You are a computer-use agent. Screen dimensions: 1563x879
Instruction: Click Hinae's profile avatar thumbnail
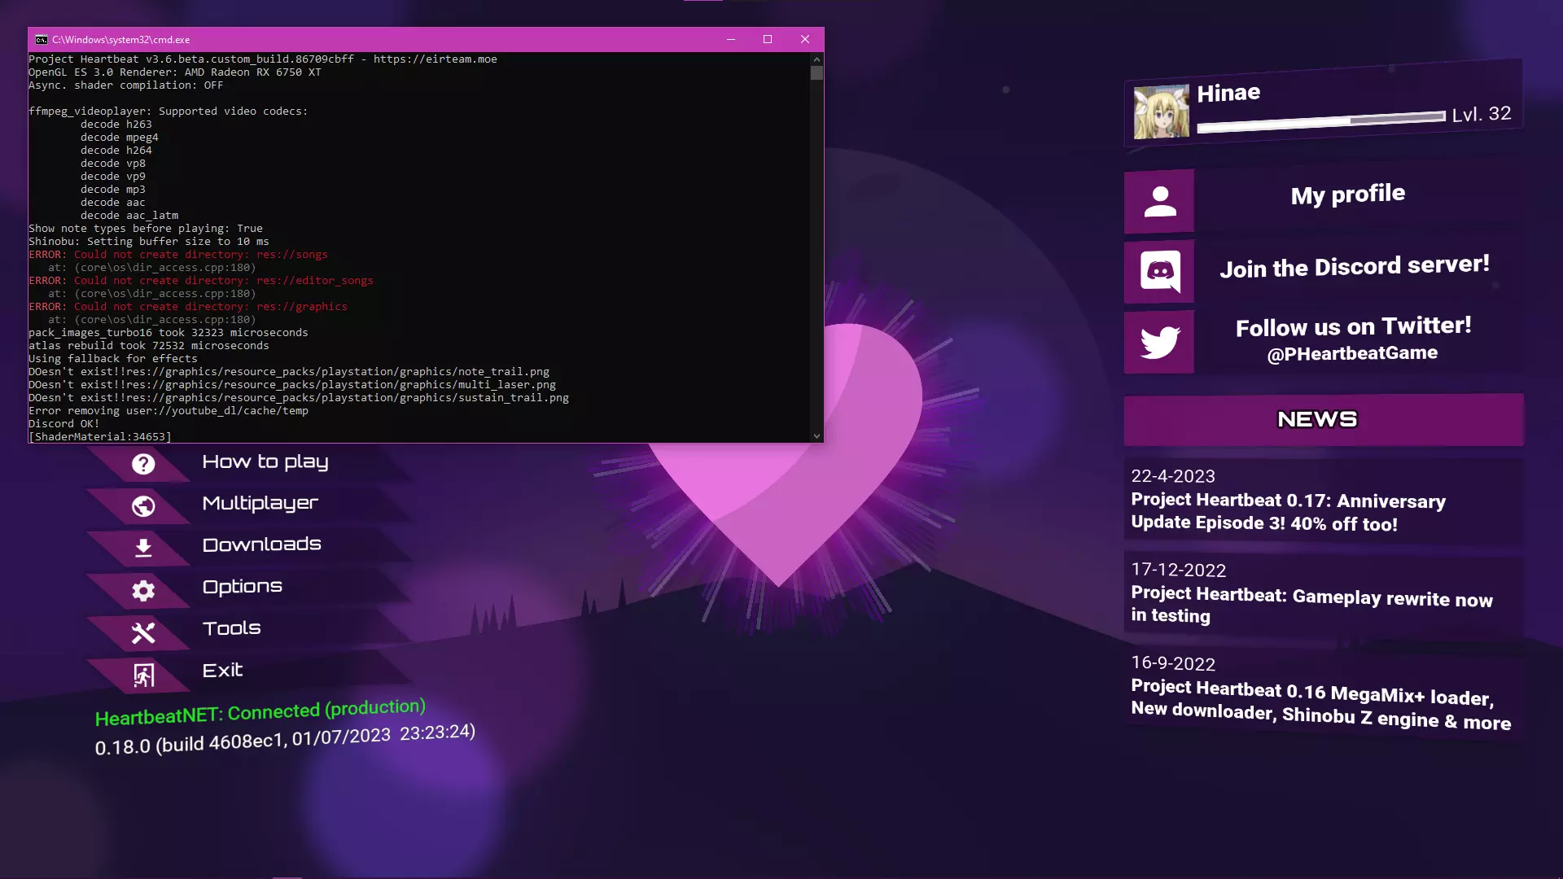[x=1161, y=112]
